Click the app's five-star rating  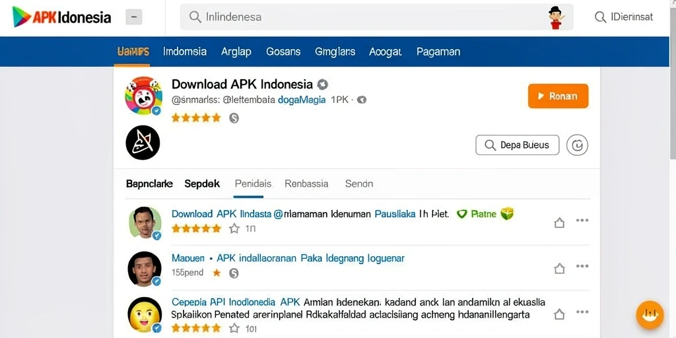(x=196, y=118)
